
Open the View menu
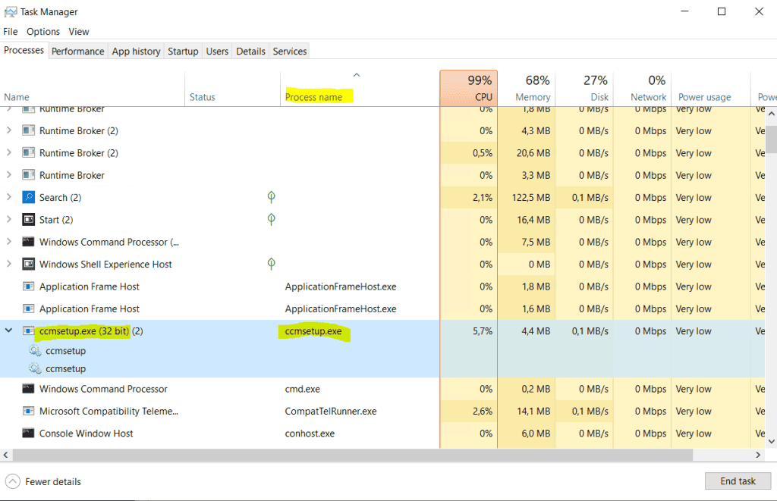point(79,31)
